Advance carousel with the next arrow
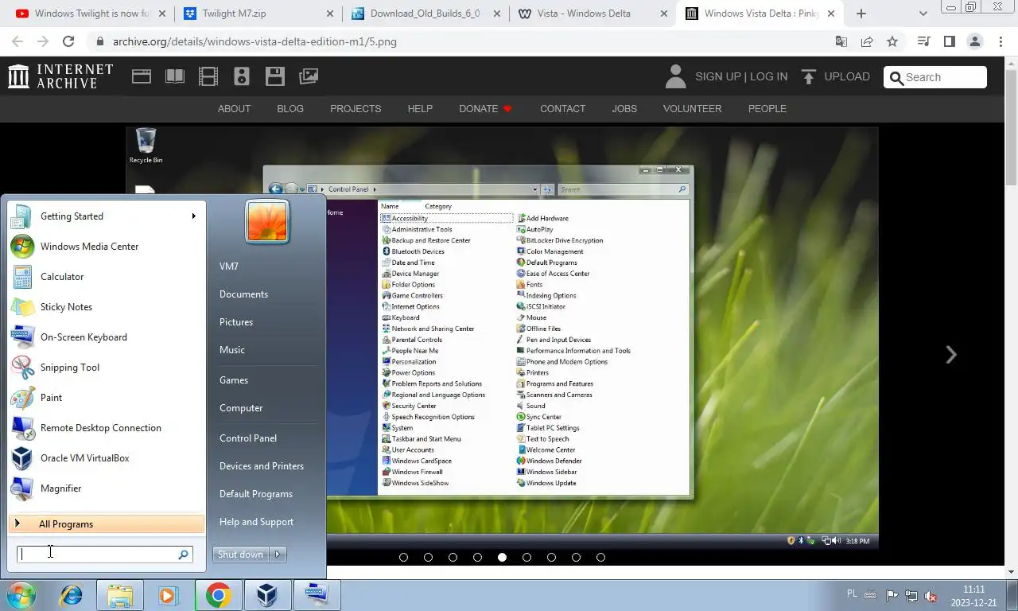Viewport: 1018px width, 611px height. [951, 355]
